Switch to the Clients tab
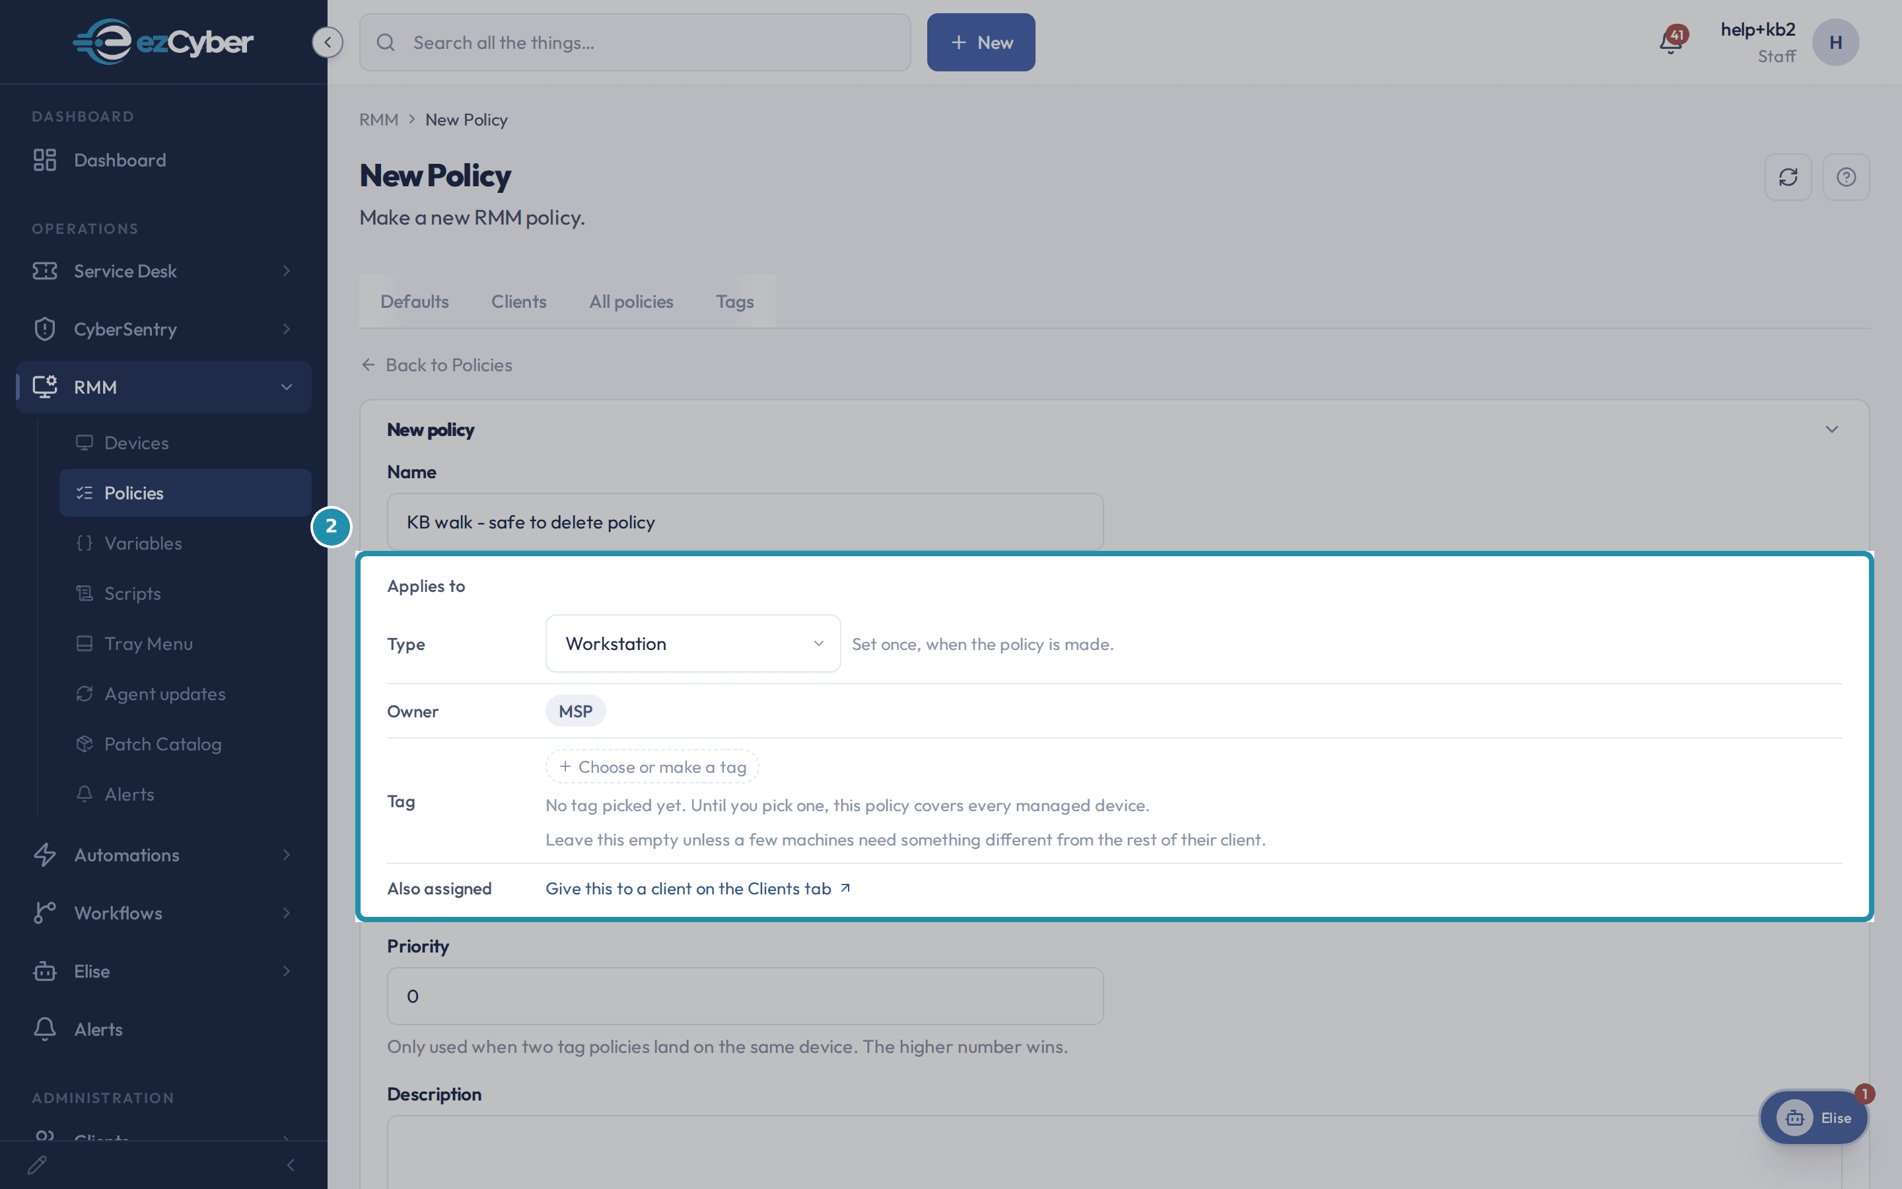The width and height of the screenshot is (1902, 1189). pos(518,302)
